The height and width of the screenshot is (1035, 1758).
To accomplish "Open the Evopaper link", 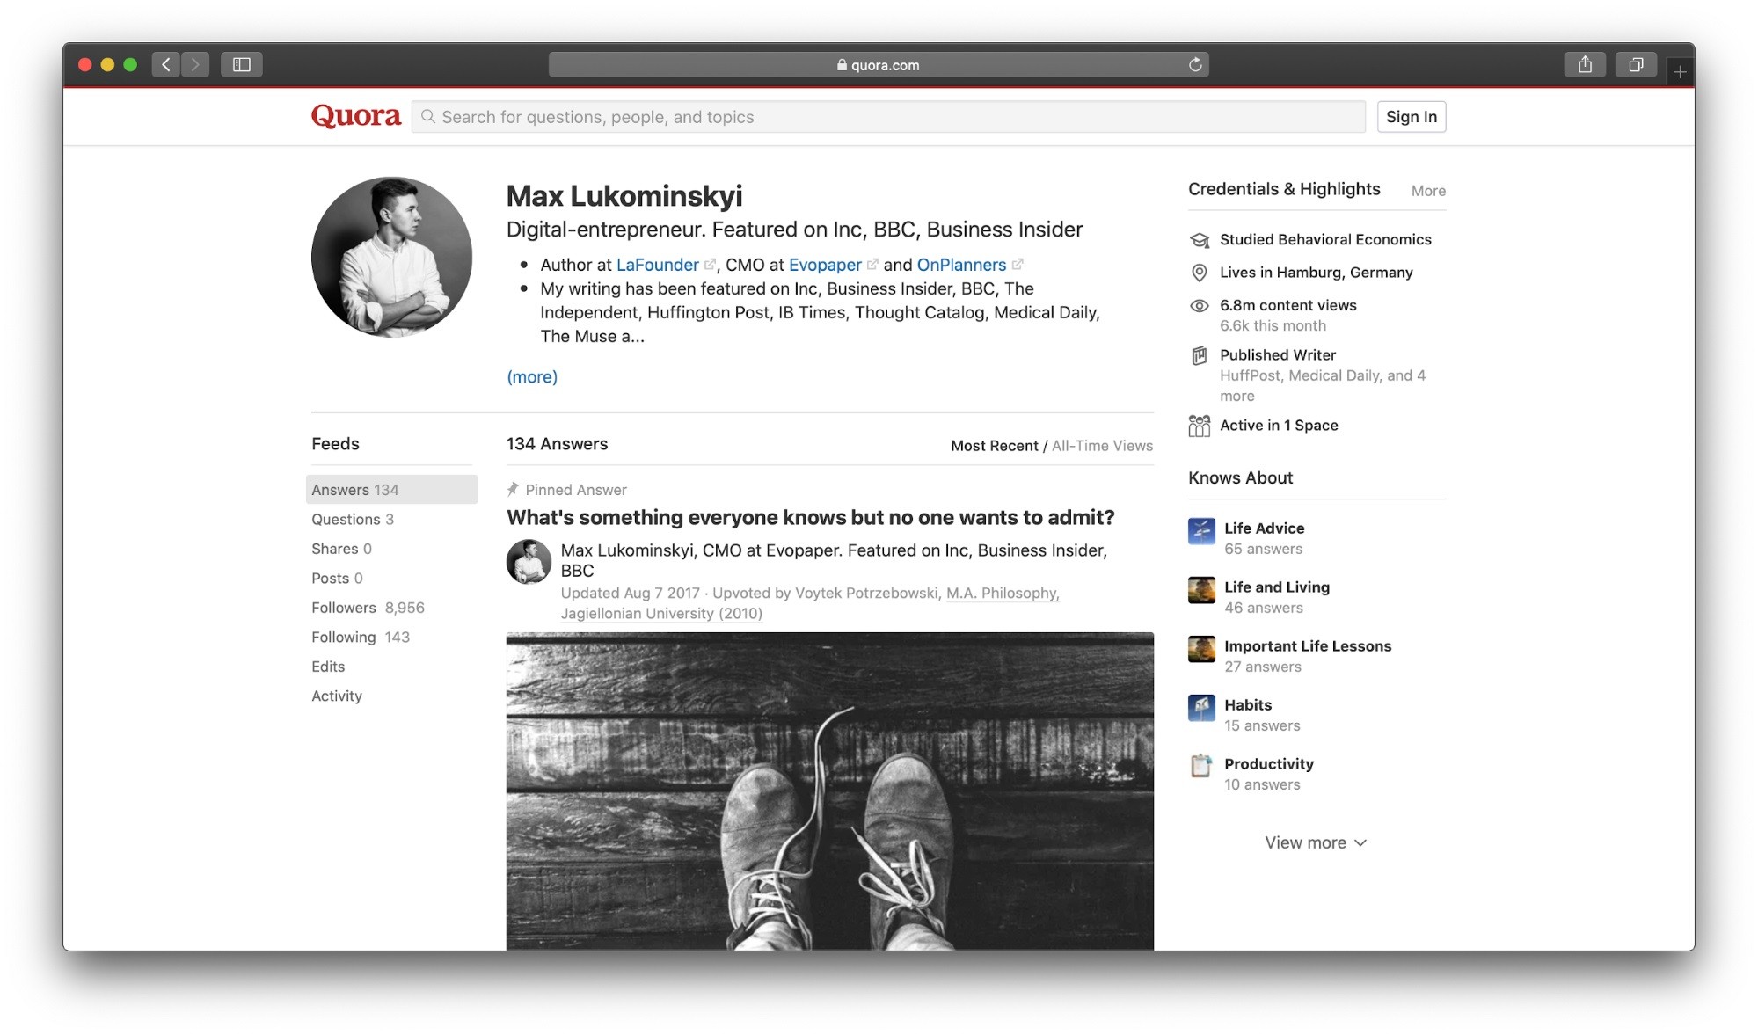I will tap(825, 265).
